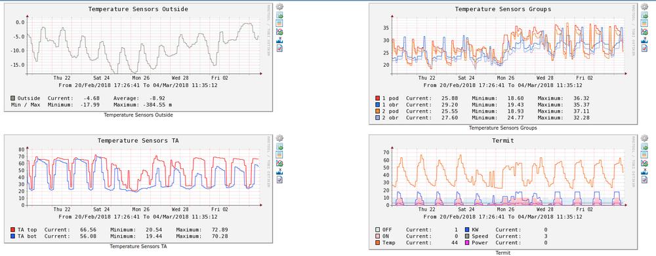Open zoom graph view icon for Temperature Sensors TA
The height and width of the screenshot is (256, 656).
coord(280,147)
